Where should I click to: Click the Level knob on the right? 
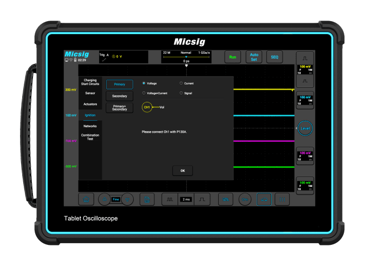click(x=305, y=128)
